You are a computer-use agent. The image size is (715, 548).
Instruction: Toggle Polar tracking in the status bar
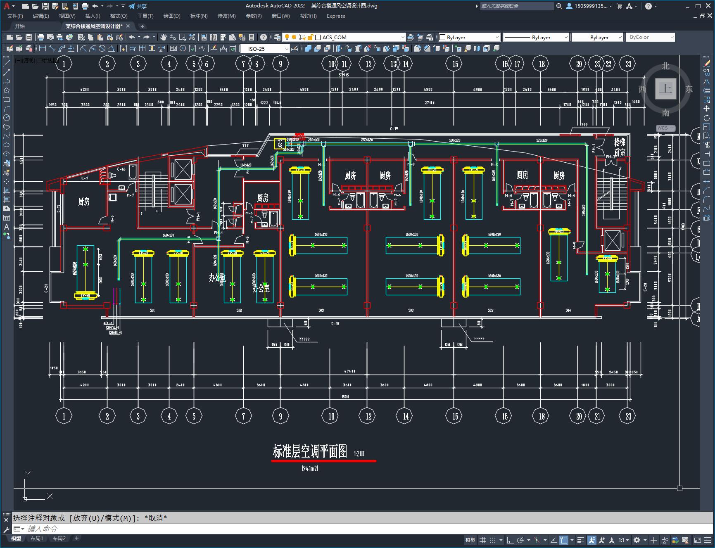[x=520, y=540]
